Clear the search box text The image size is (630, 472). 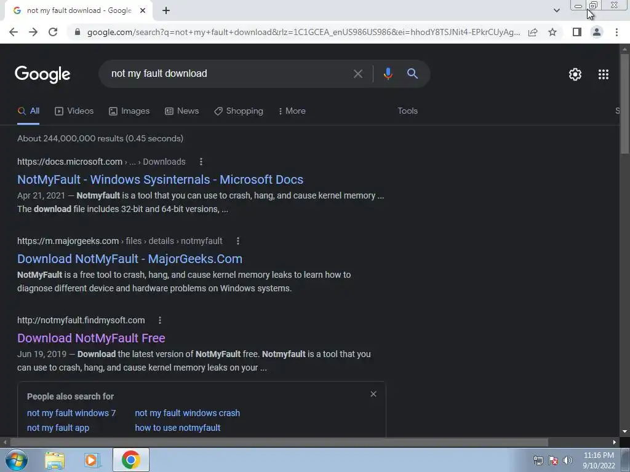[357, 74]
